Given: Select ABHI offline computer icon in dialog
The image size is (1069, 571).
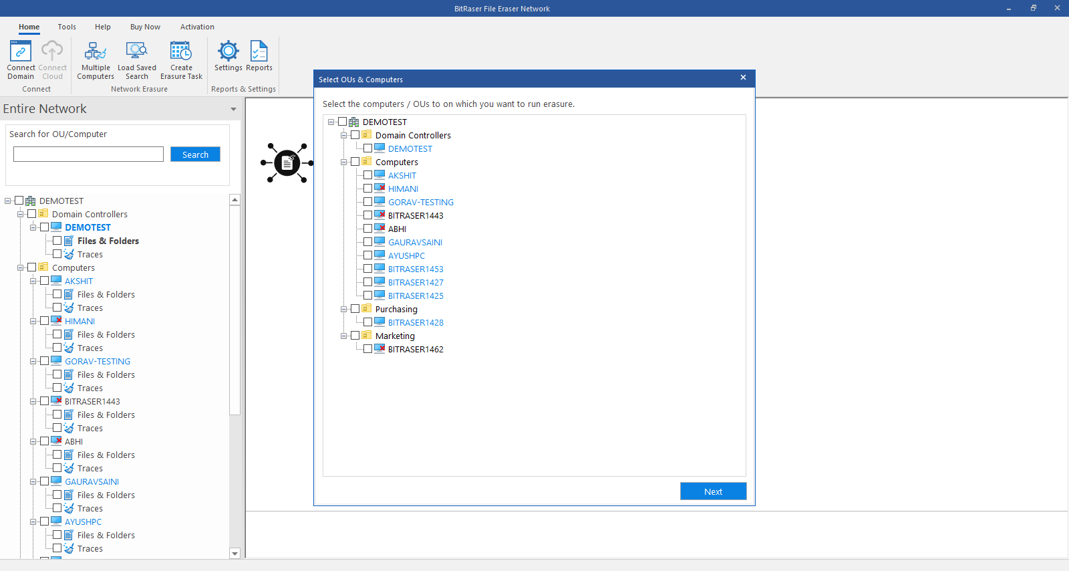Looking at the screenshot, I should pos(379,228).
